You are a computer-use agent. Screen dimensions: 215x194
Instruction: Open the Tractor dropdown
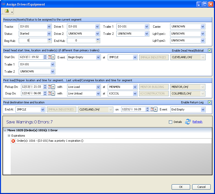click(49, 27)
